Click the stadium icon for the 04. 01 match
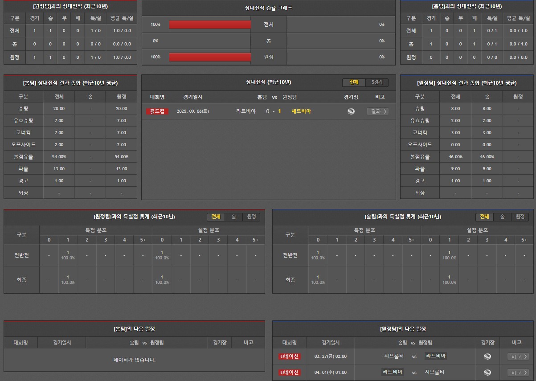Image resolution: width=536 pixels, height=381 pixels. click(x=487, y=373)
